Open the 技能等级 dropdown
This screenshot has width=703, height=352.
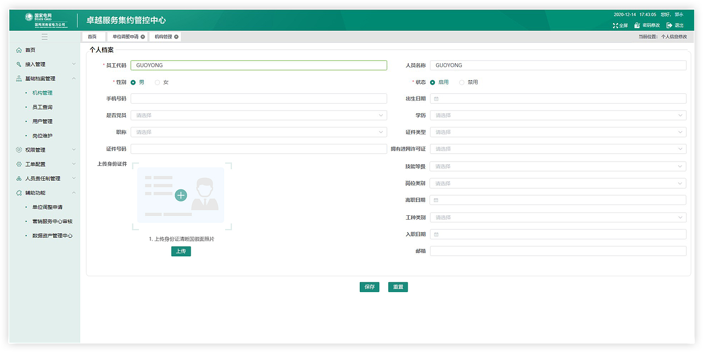[558, 166]
